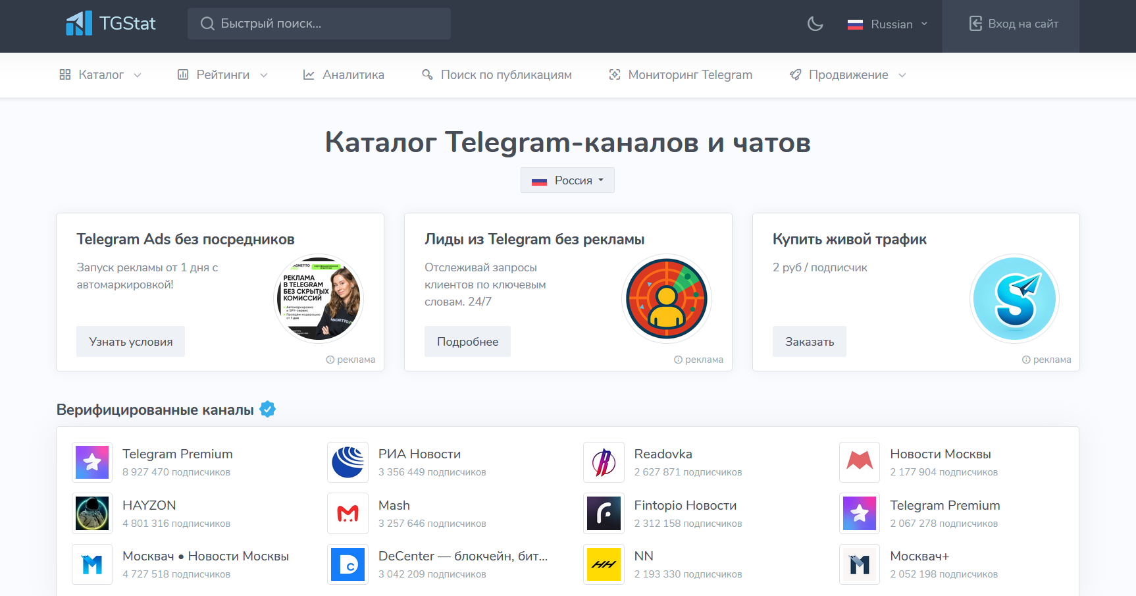Click the Продвижение rocket icon

tap(795, 75)
